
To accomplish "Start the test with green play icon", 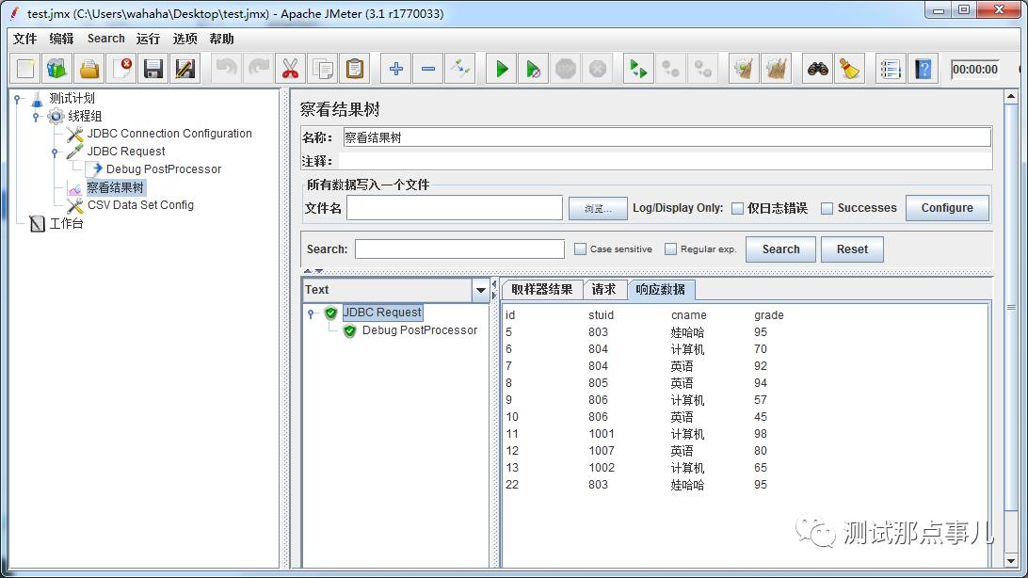I will [x=502, y=69].
